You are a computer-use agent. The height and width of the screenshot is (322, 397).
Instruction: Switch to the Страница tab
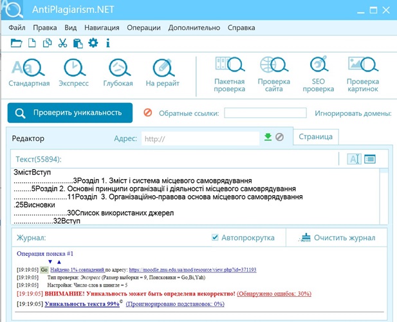pyautogui.click(x=316, y=137)
